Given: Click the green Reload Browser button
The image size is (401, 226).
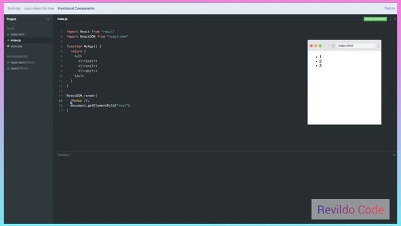Looking at the screenshot, I should (375, 19).
